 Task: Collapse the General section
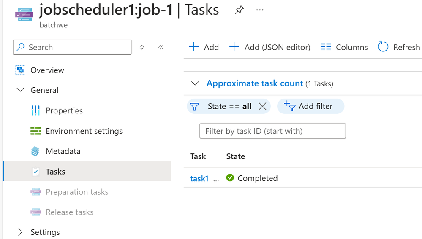pos(20,90)
